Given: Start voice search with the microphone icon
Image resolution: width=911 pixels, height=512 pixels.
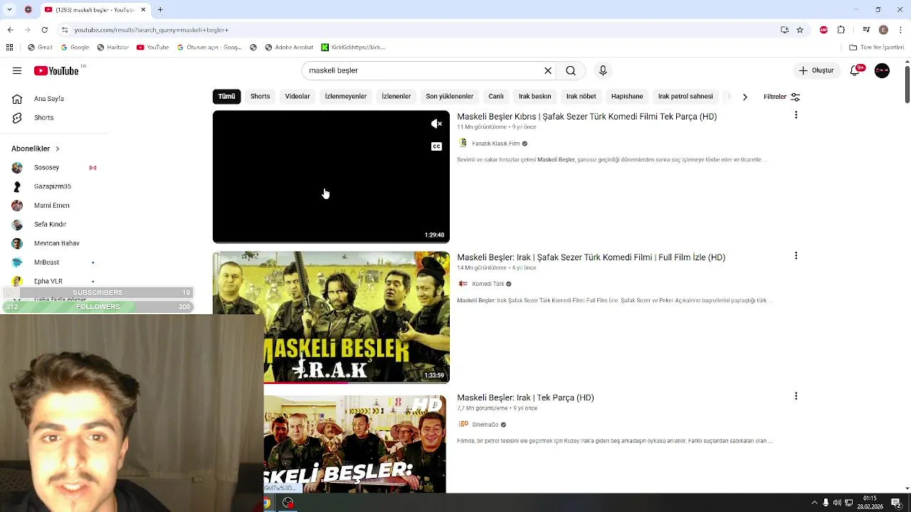Looking at the screenshot, I should coord(603,70).
